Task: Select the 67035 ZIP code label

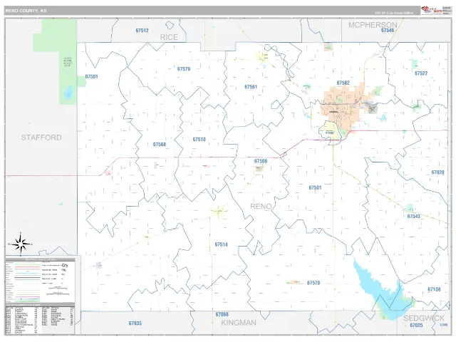Action: (x=135, y=323)
